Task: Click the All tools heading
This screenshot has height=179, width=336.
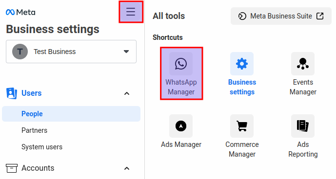Action: click(x=169, y=16)
